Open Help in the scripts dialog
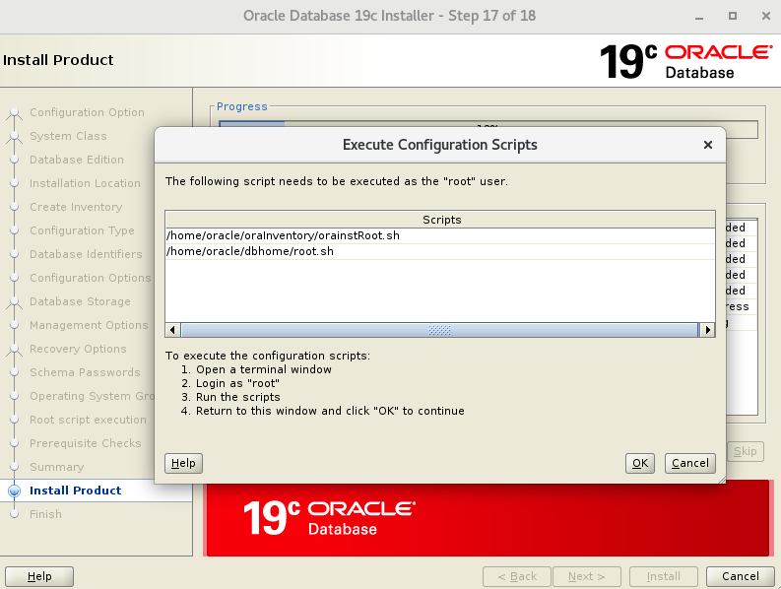Image resolution: width=781 pixels, height=589 pixels. (183, 463)
